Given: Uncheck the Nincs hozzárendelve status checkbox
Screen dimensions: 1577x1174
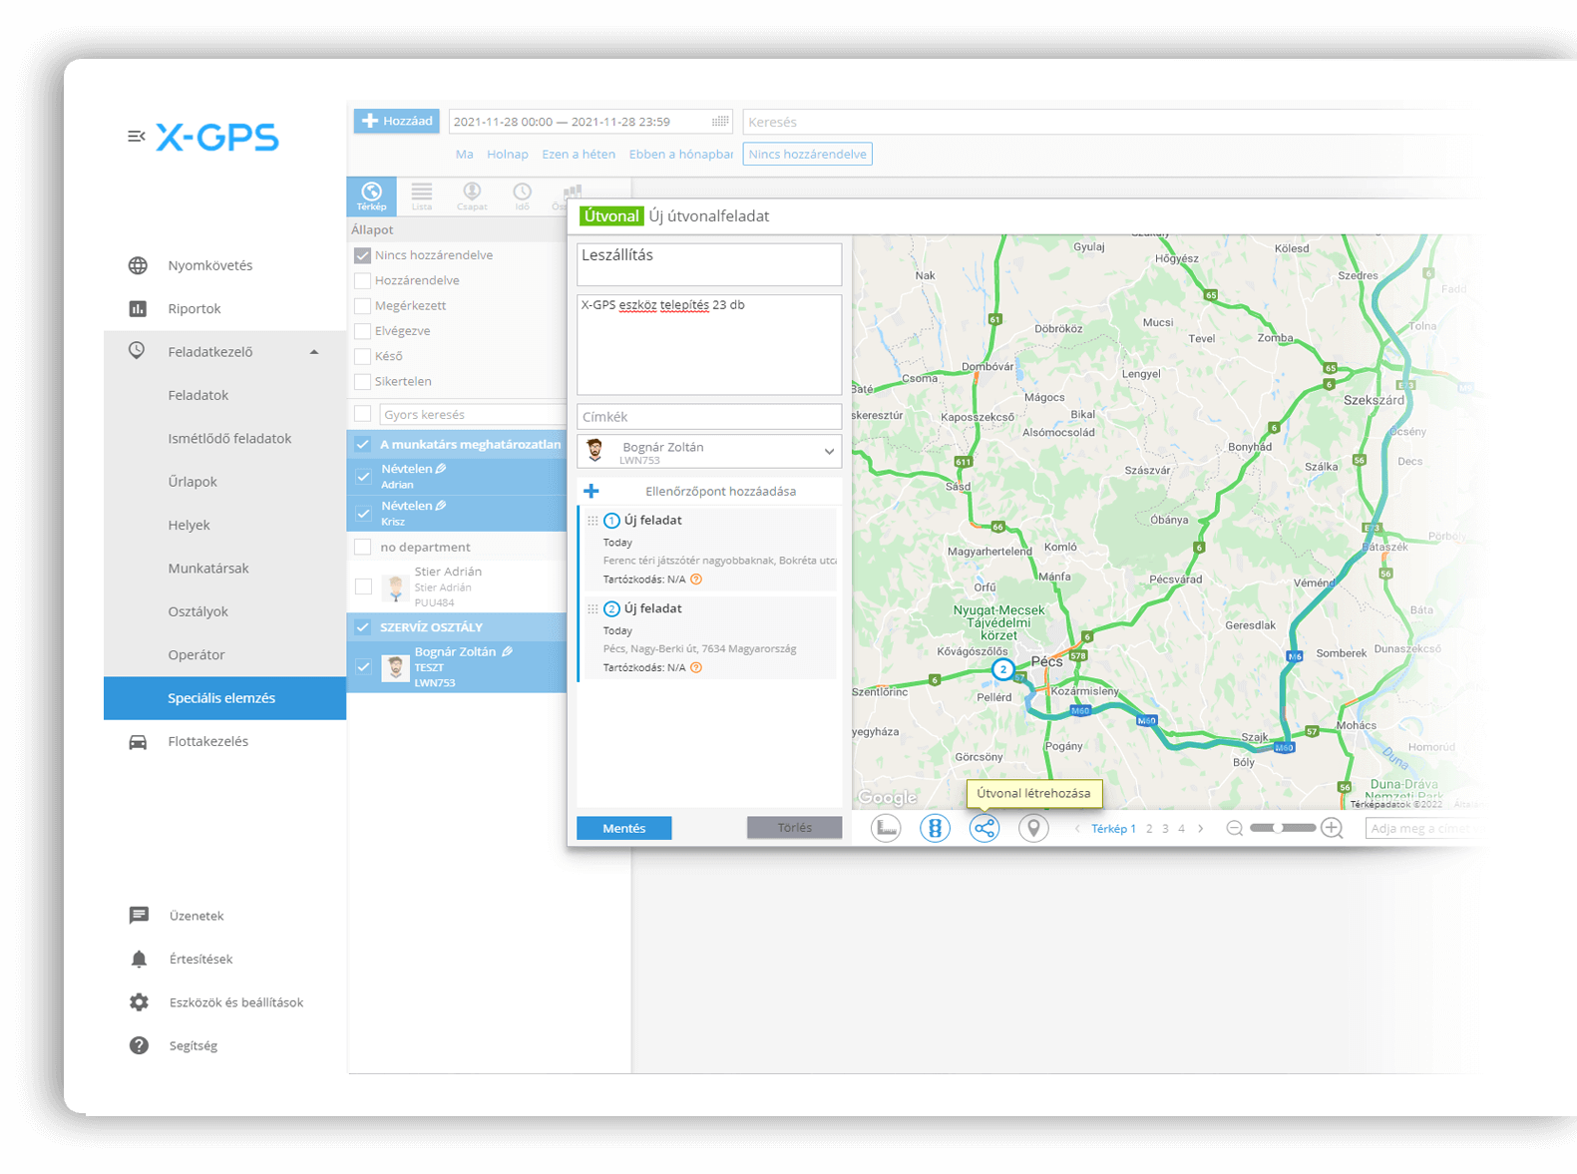Looking at the screenshot, I should point(363,255).
